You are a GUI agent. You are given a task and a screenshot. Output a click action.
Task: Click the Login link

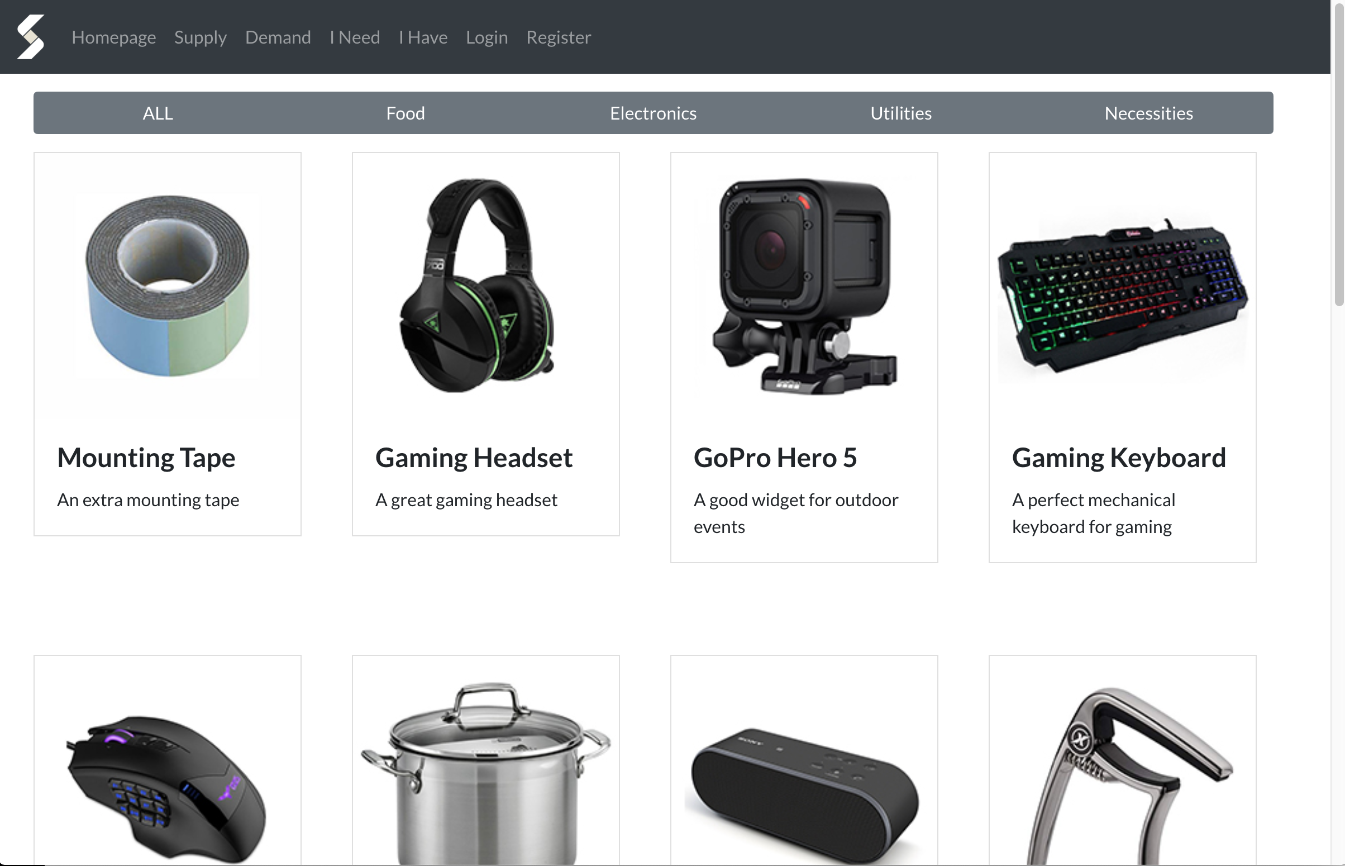point(487,37)
